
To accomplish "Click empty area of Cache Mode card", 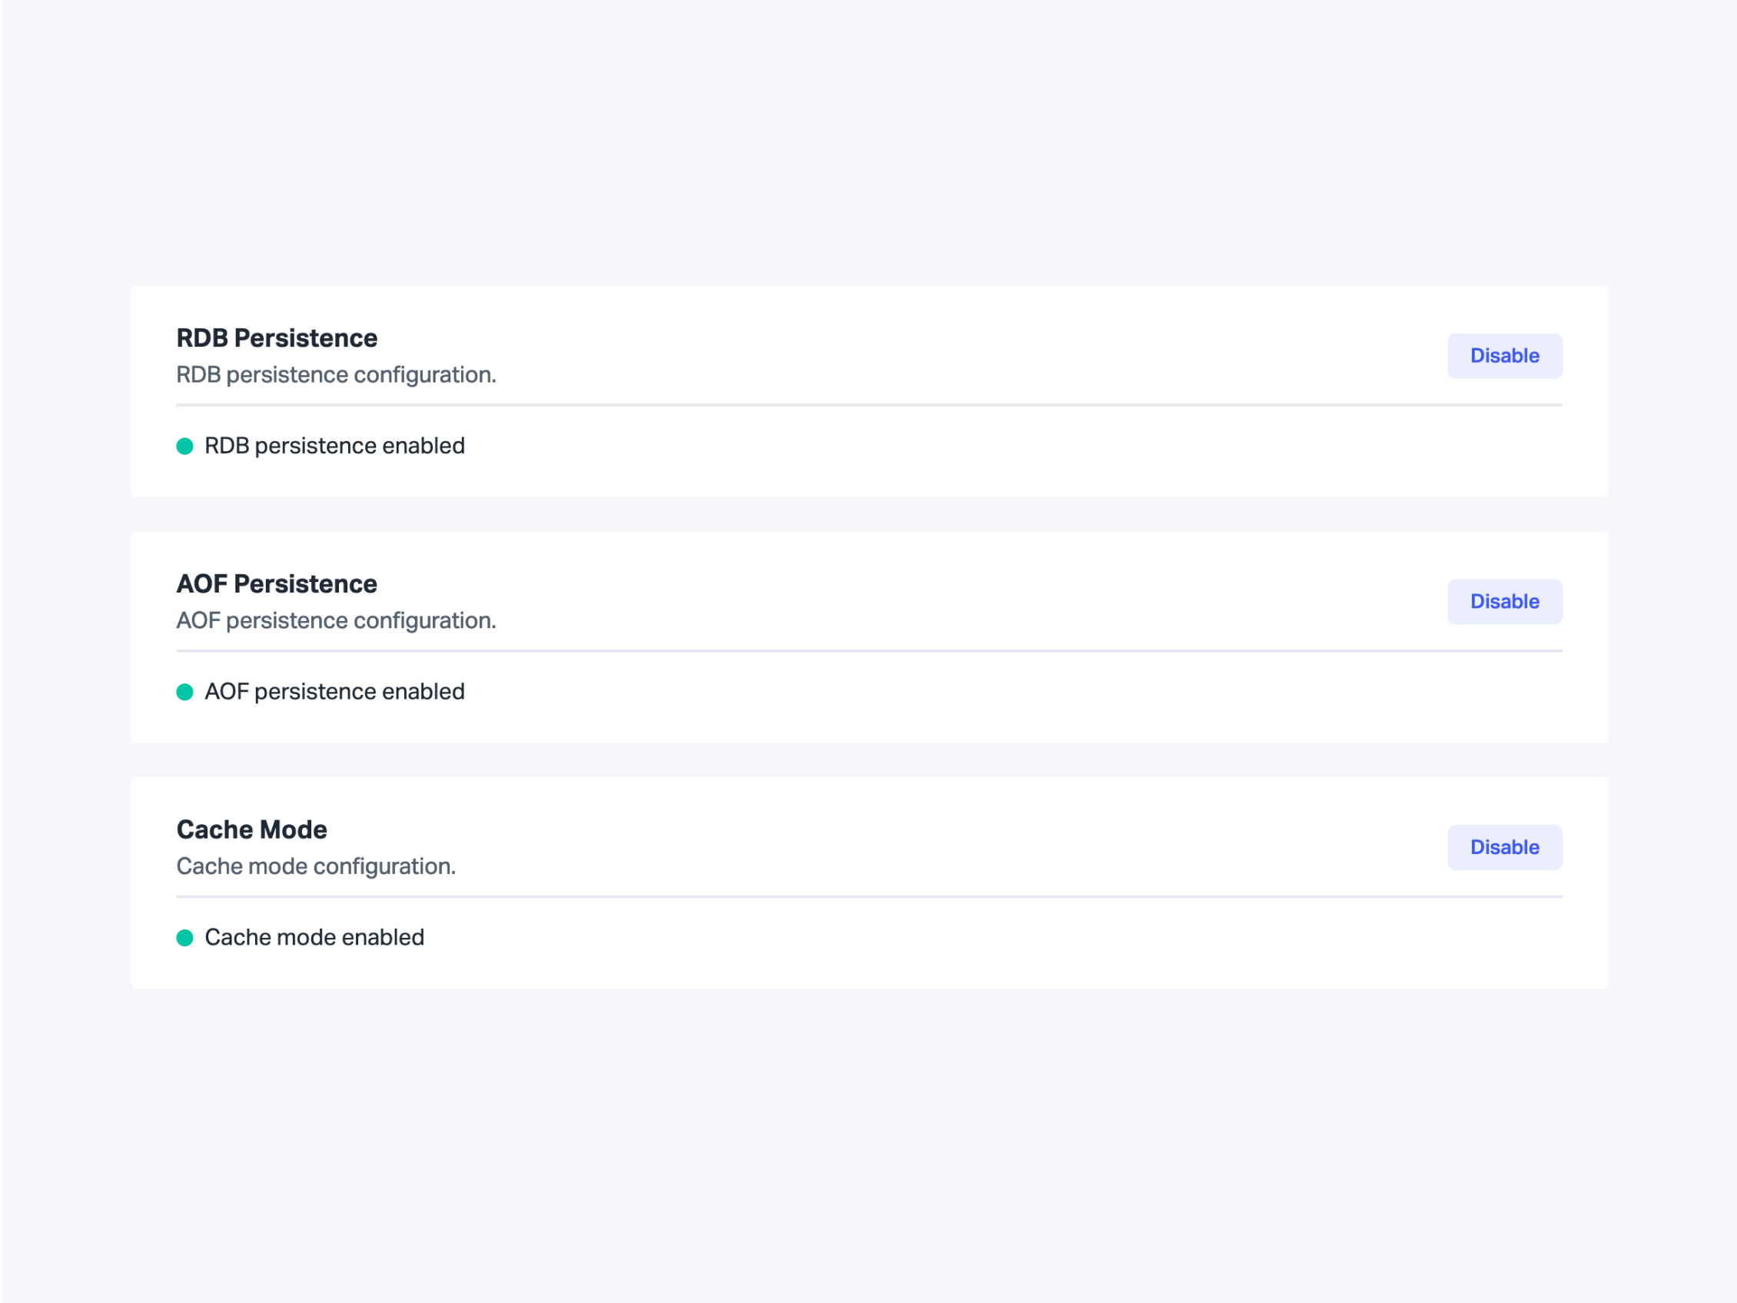I will 942,942.
